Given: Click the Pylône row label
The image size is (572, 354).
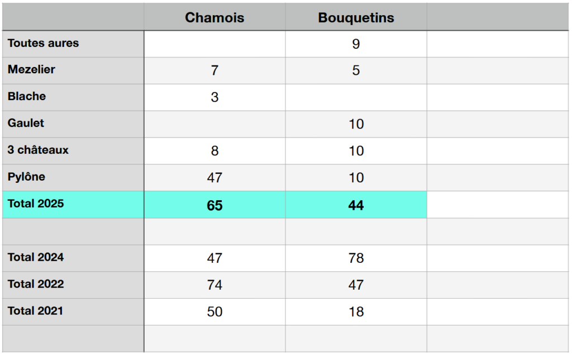Looking at the screenshot, I should [27, 177].
